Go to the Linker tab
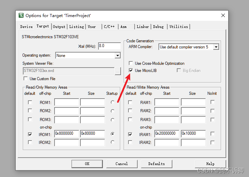 [143, 27]
